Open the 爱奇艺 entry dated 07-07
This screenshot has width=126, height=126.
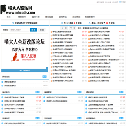tap(100, 70)
